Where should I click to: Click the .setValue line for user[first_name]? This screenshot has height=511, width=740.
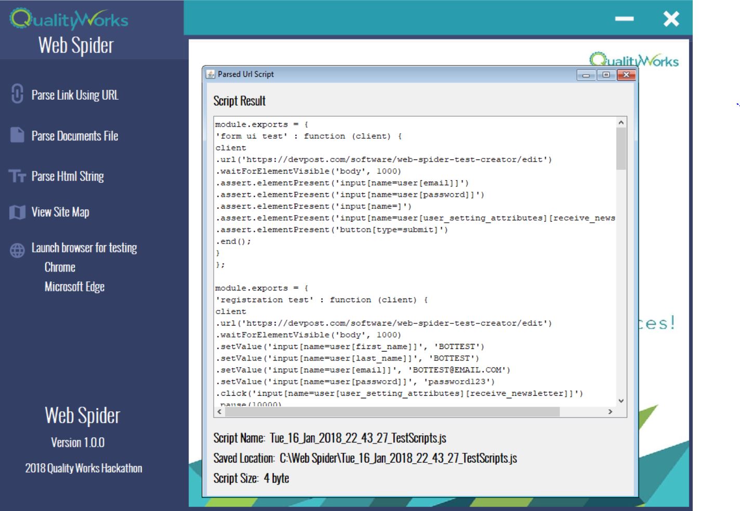click(350, 346)
